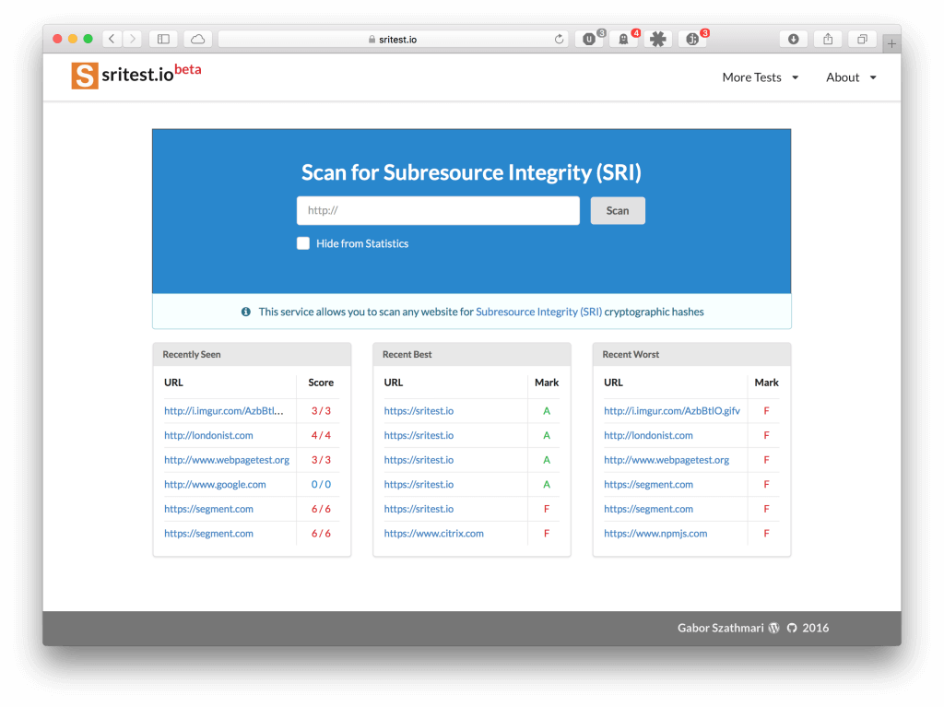The width and height of the screenshot is (944, 707).
Task: Expand the More Tests dropdown
Action: [761, 77]
